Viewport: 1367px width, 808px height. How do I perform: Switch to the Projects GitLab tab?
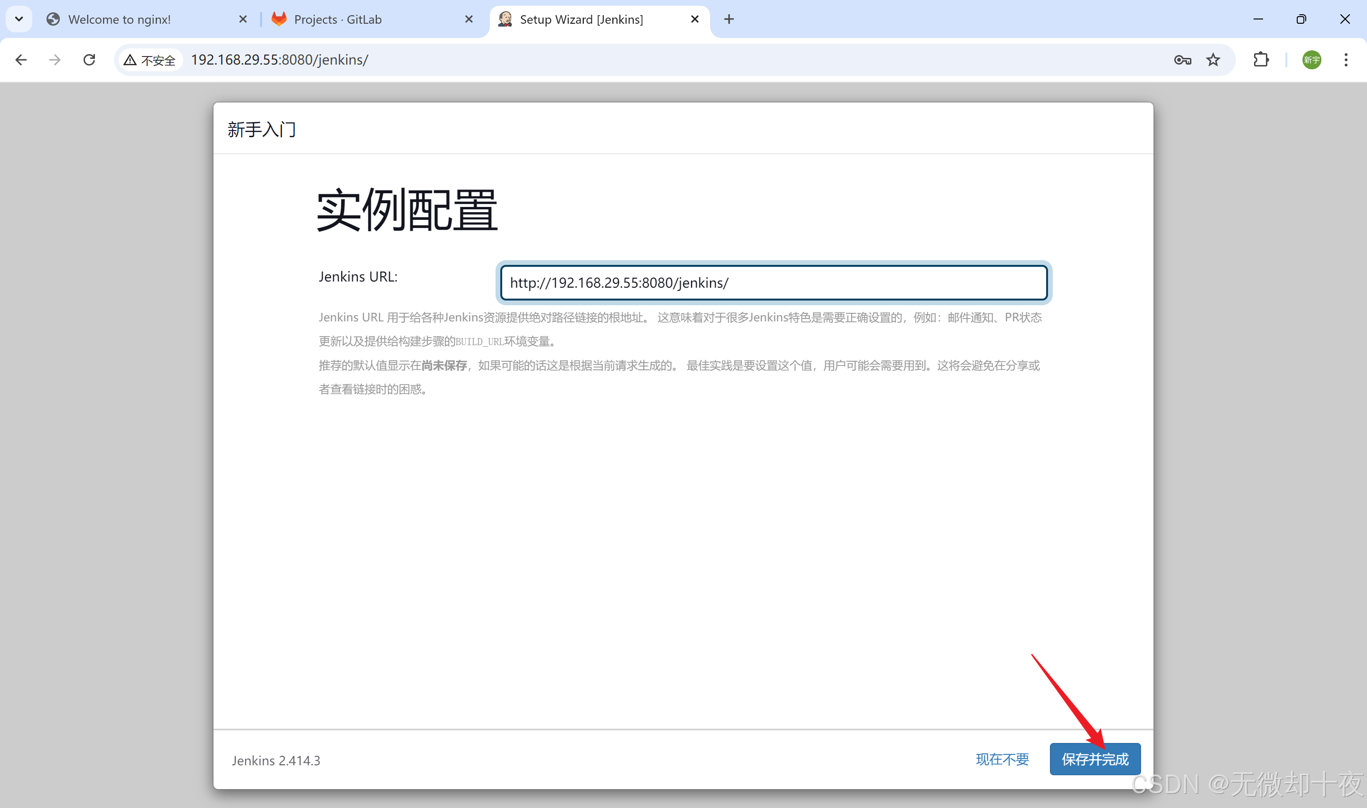[337, 19]
